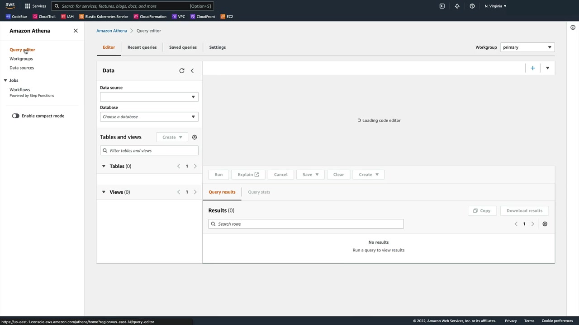Copy the query results
579x325 pixels.
point(482,211)
